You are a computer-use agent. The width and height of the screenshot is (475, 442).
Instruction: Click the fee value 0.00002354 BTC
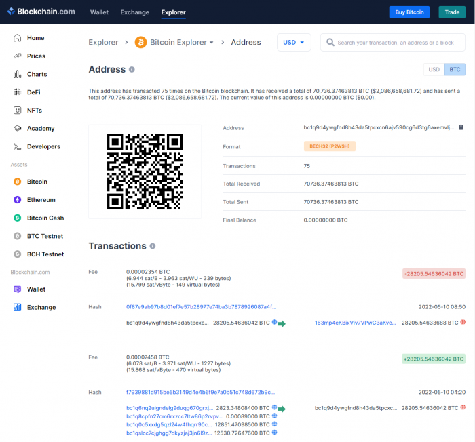click(x=148, y=272)
